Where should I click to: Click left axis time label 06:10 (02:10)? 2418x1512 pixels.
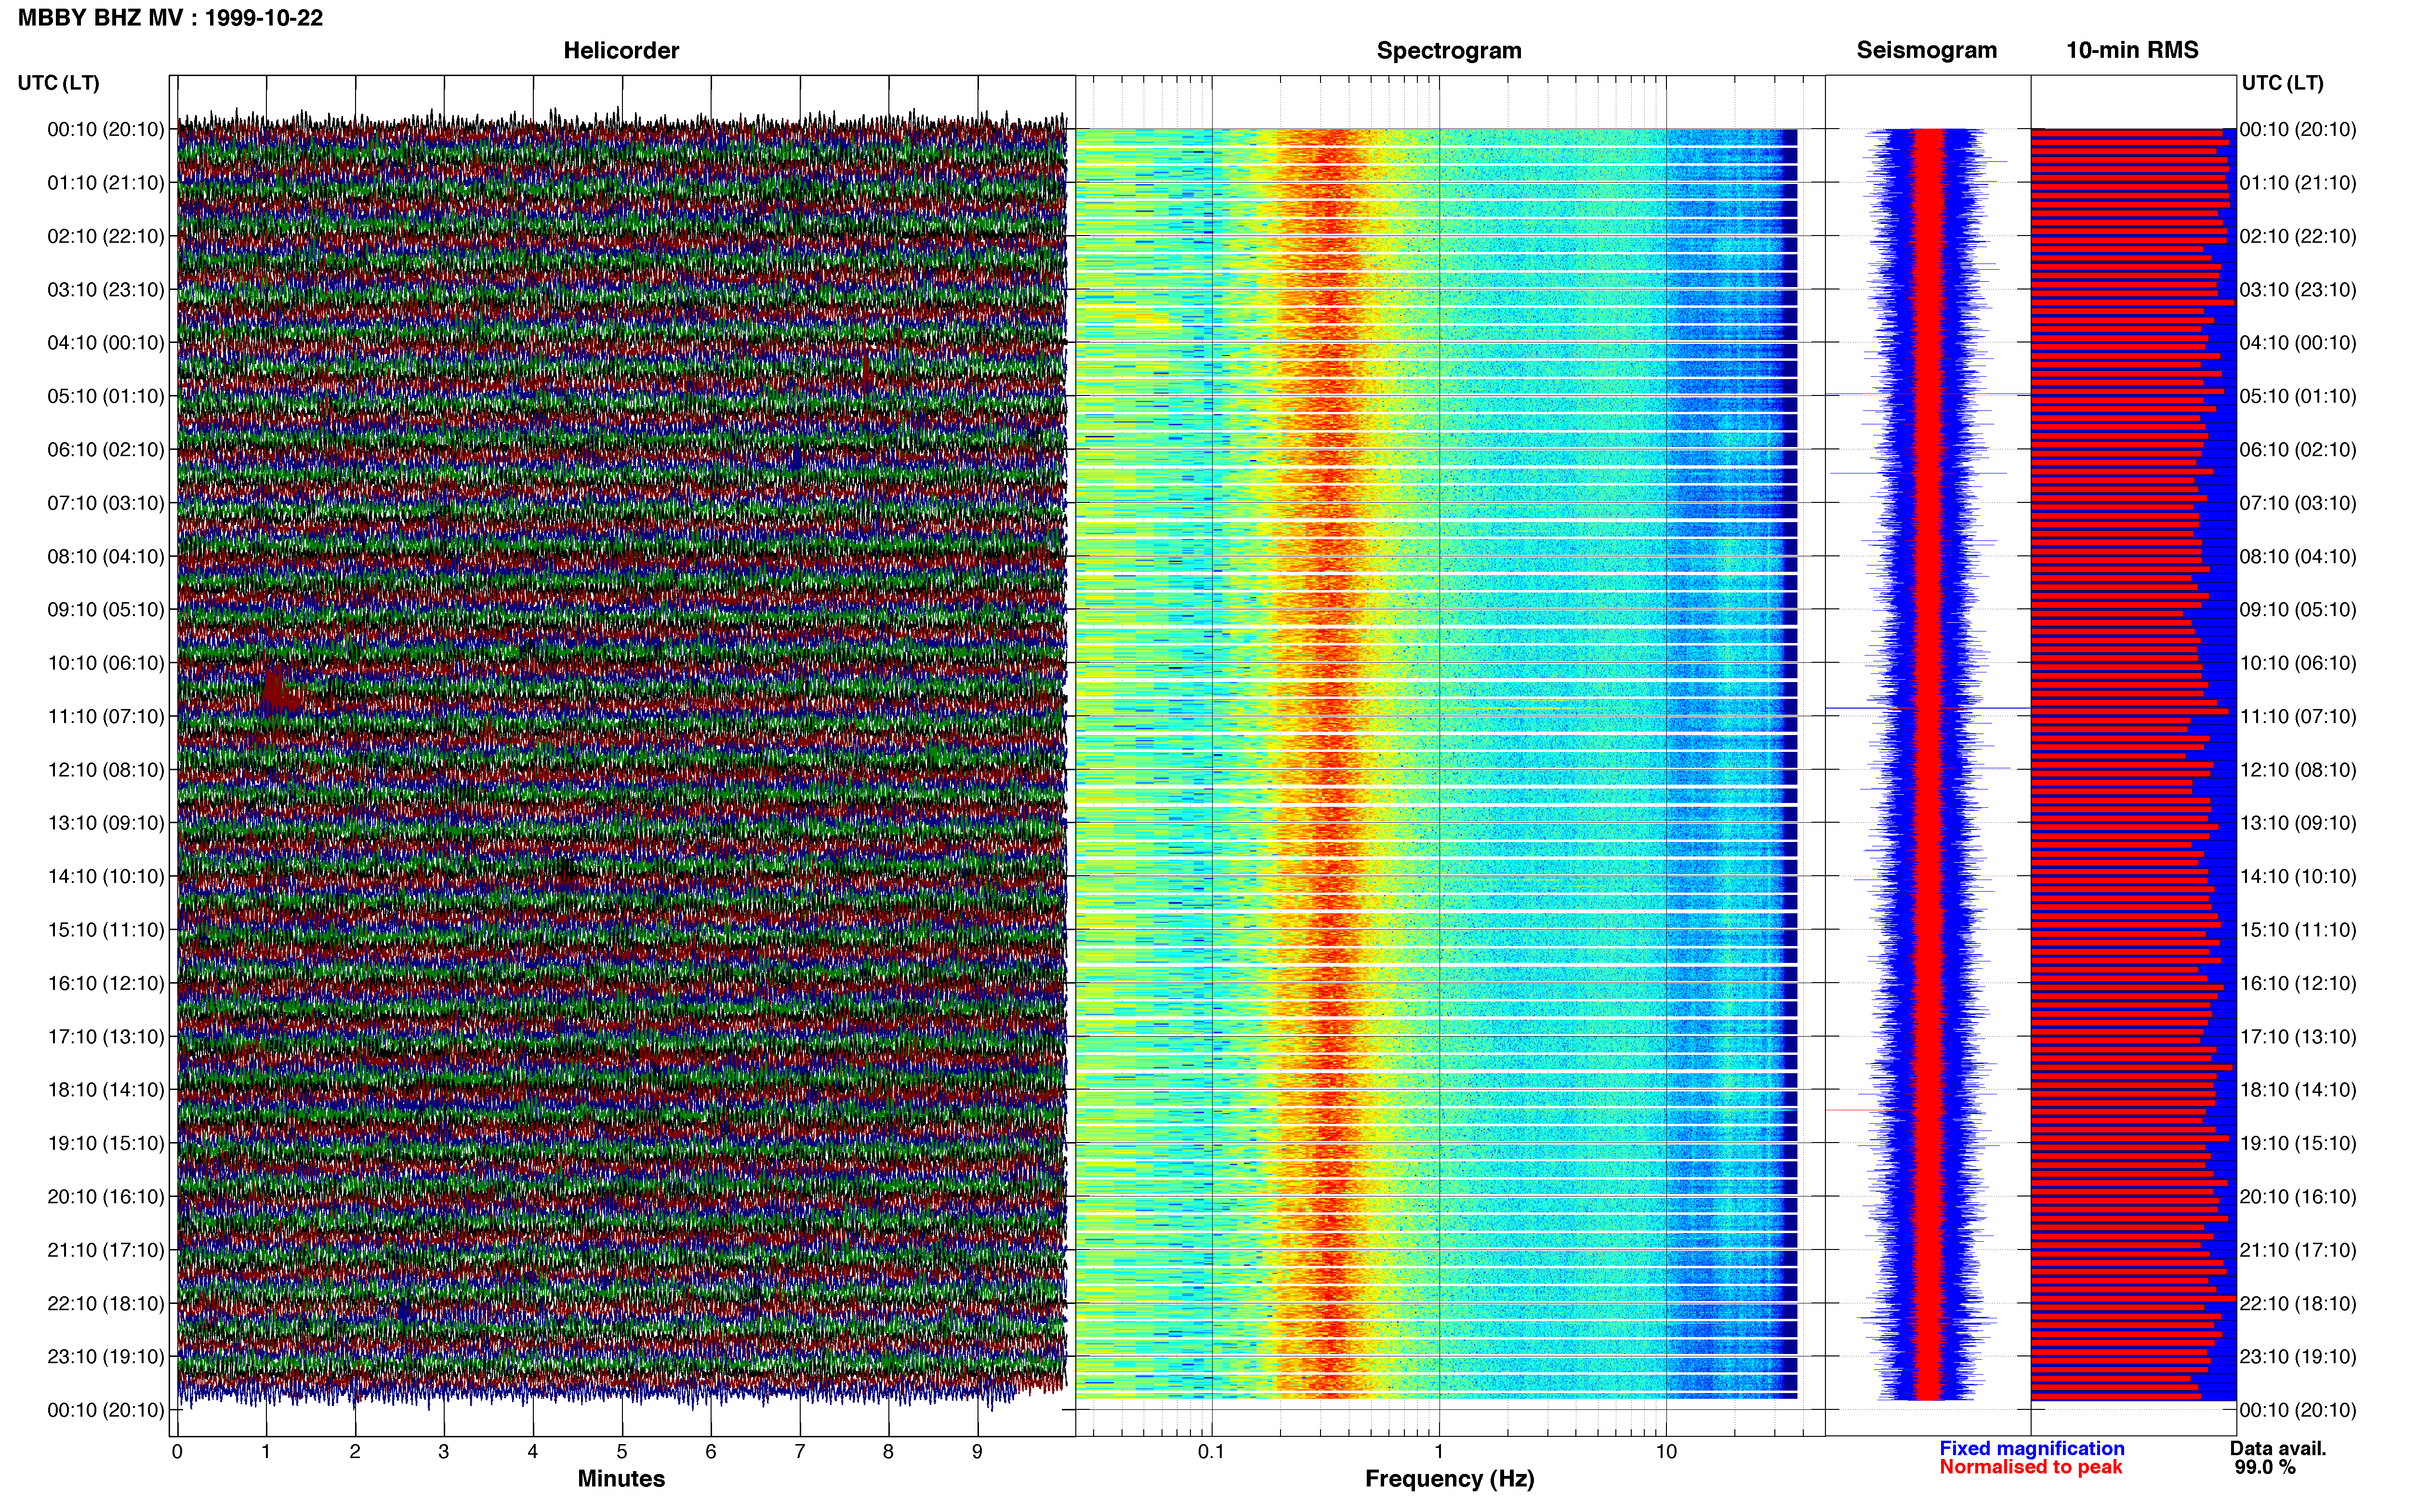pyautogui.click(x=106, y=450)
